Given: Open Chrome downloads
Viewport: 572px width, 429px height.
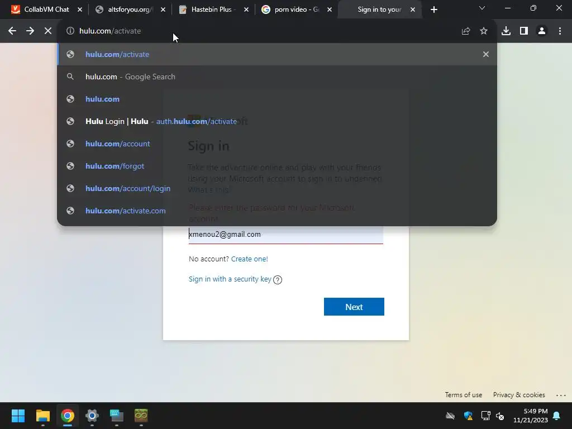Looking at the screenshot, I should [506, 31].
